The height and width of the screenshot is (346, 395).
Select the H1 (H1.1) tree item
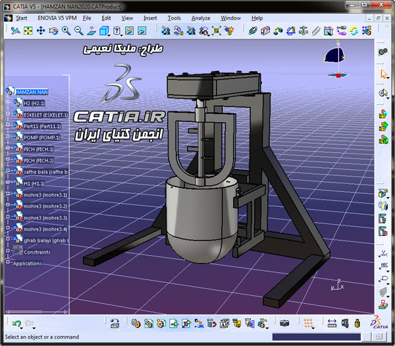pyautogui.click(x=34, y=184)
